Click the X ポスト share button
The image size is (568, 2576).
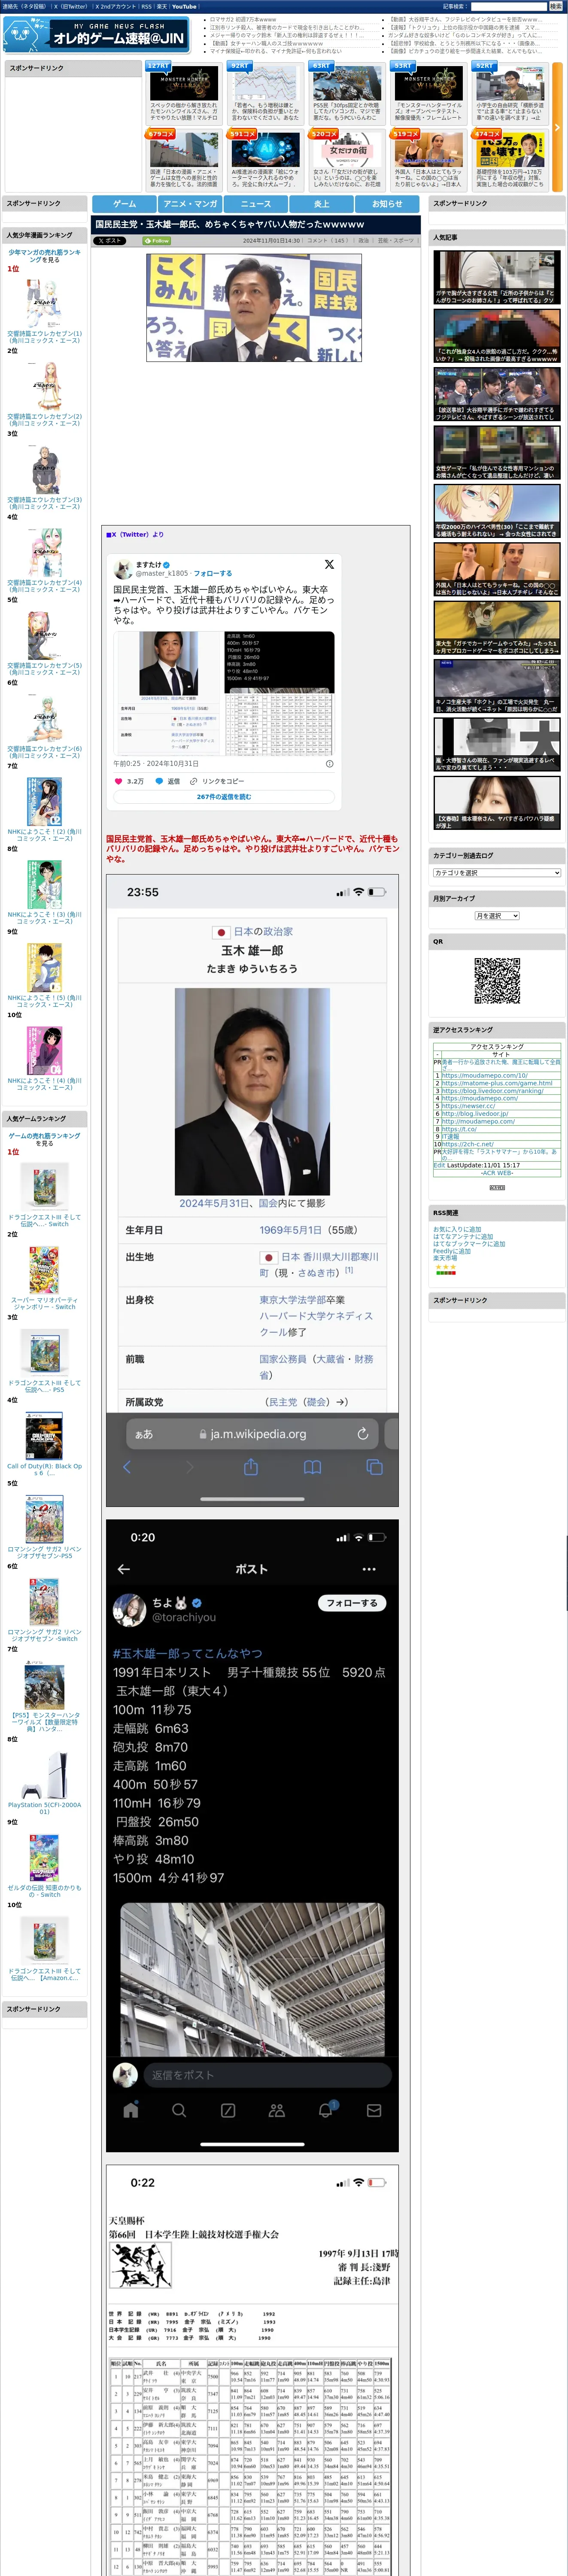click(x=110, y=241)
